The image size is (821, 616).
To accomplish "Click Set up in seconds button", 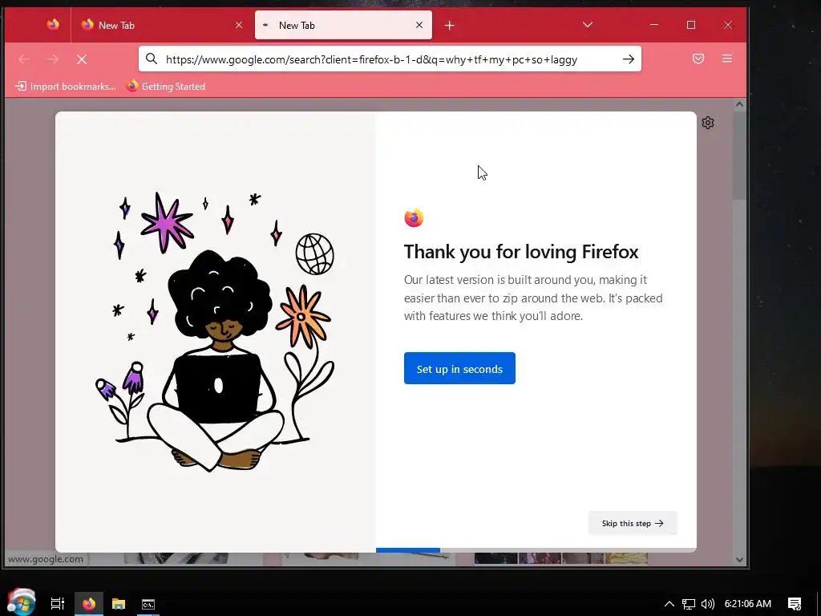I will coord(459,368).
